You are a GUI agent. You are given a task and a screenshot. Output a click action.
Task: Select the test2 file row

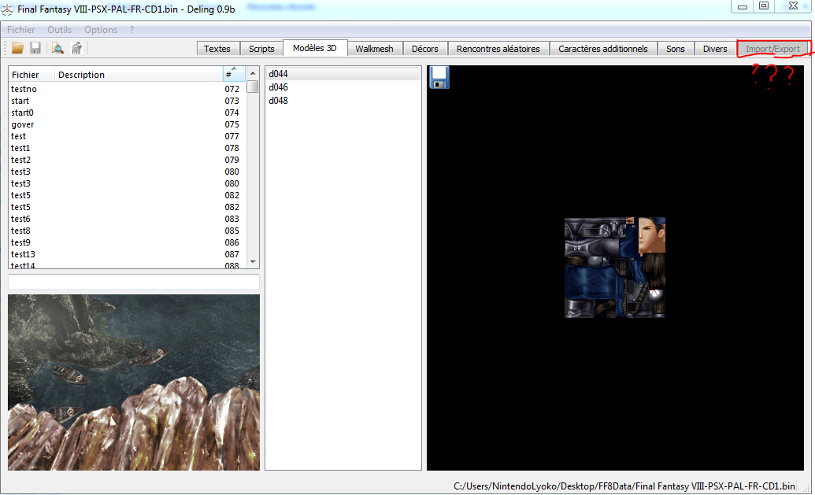pos(128,160)
